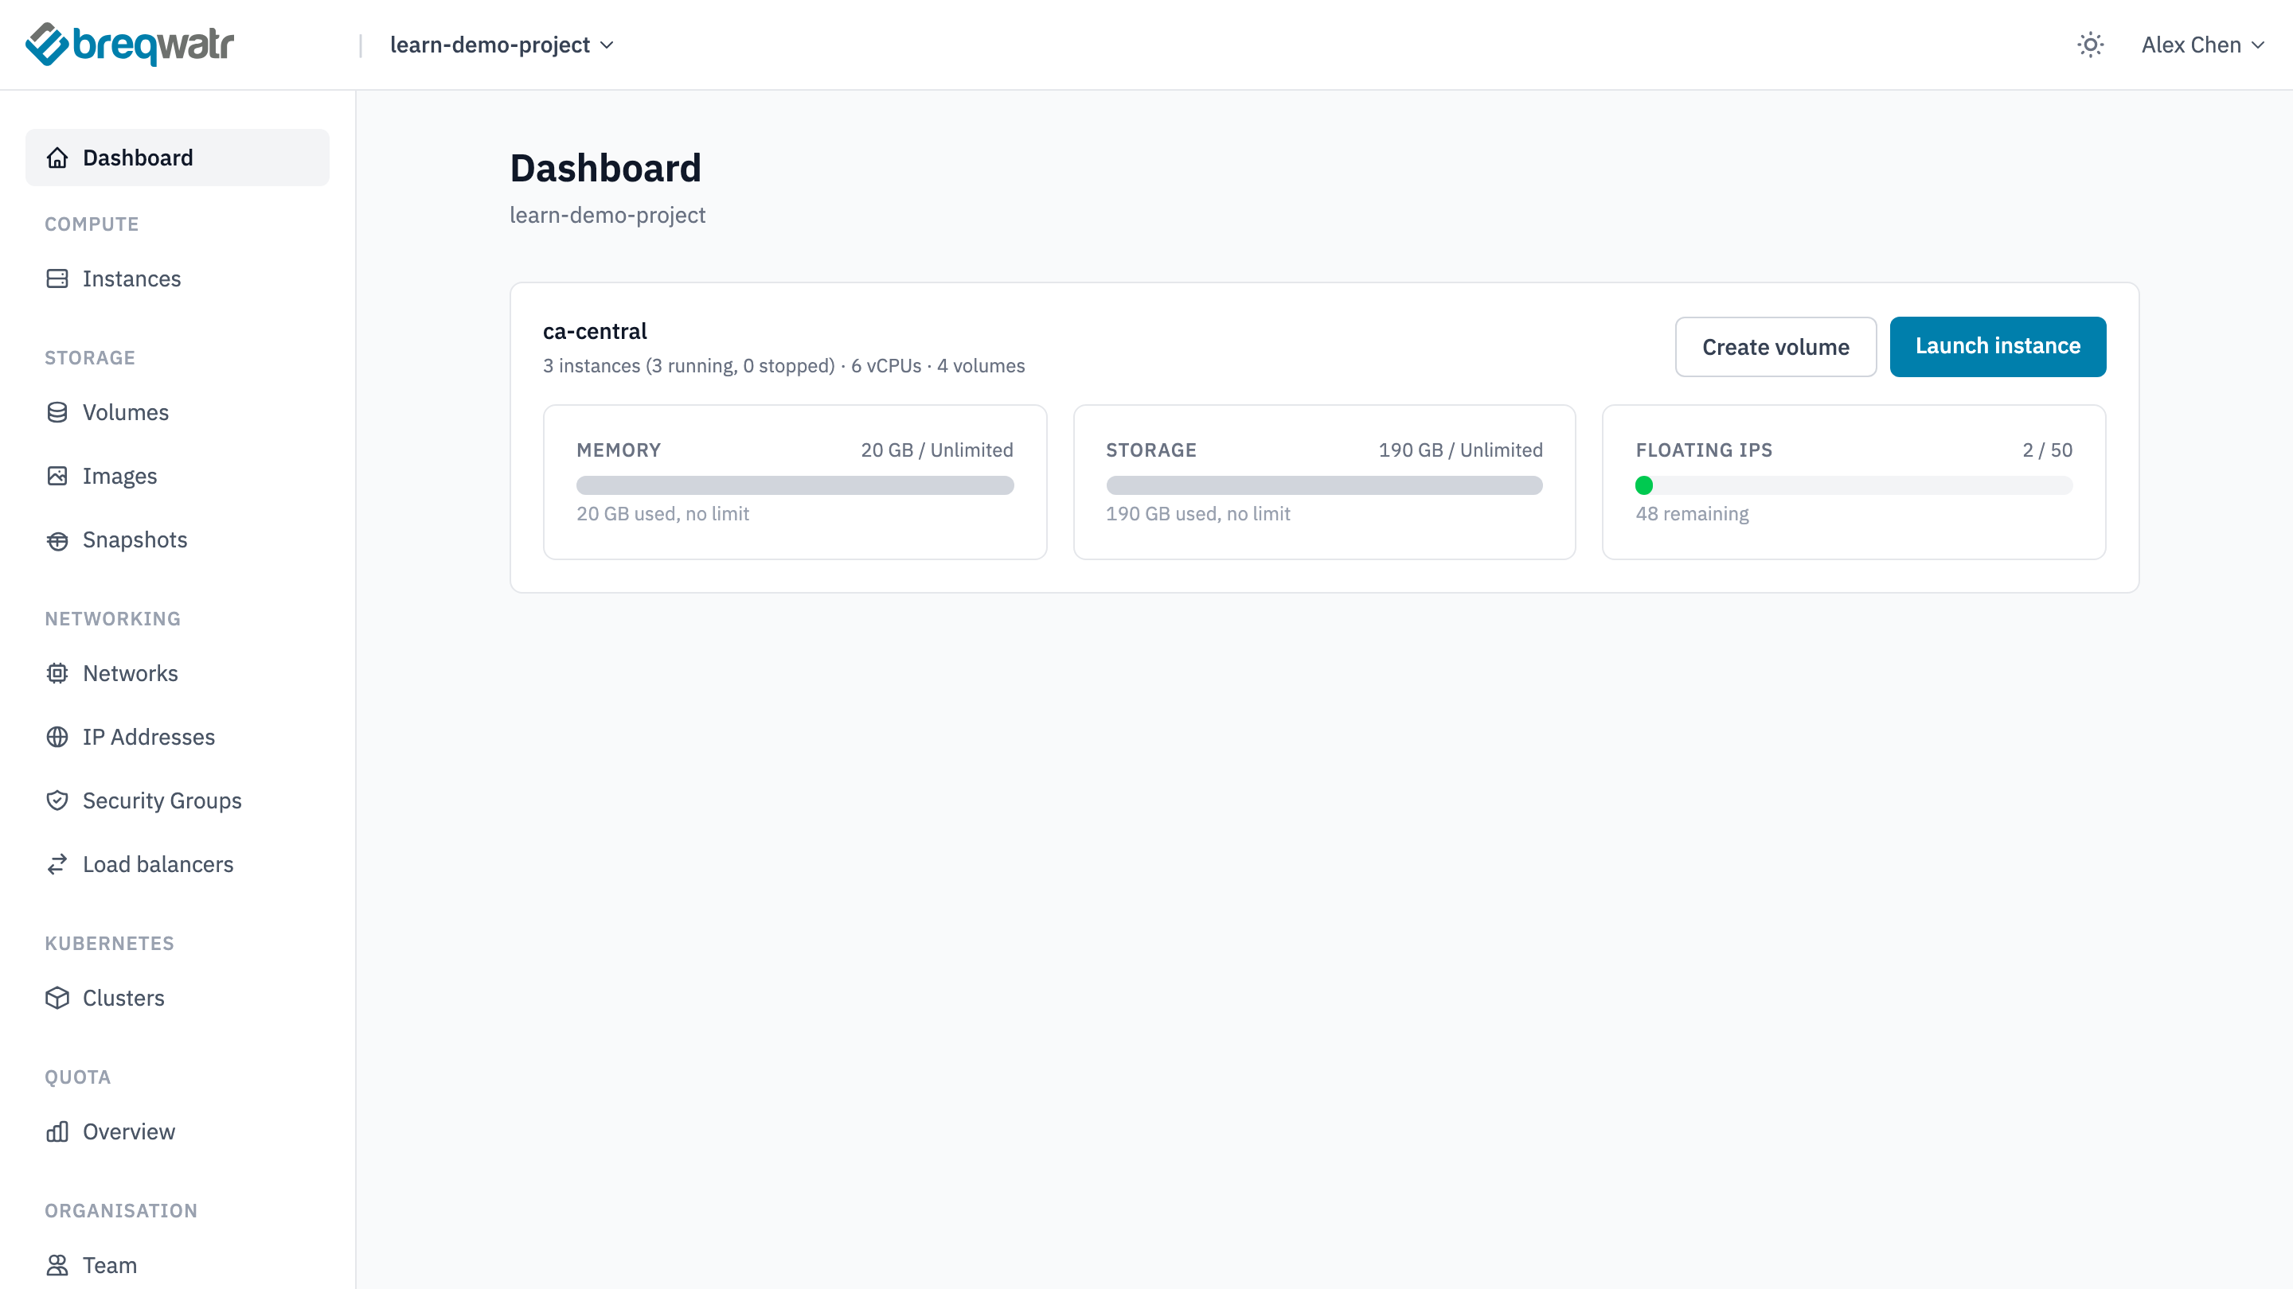
Task: Click the Load balancers arrows icon
Action: pyautogui.click(x=57, y=864)
